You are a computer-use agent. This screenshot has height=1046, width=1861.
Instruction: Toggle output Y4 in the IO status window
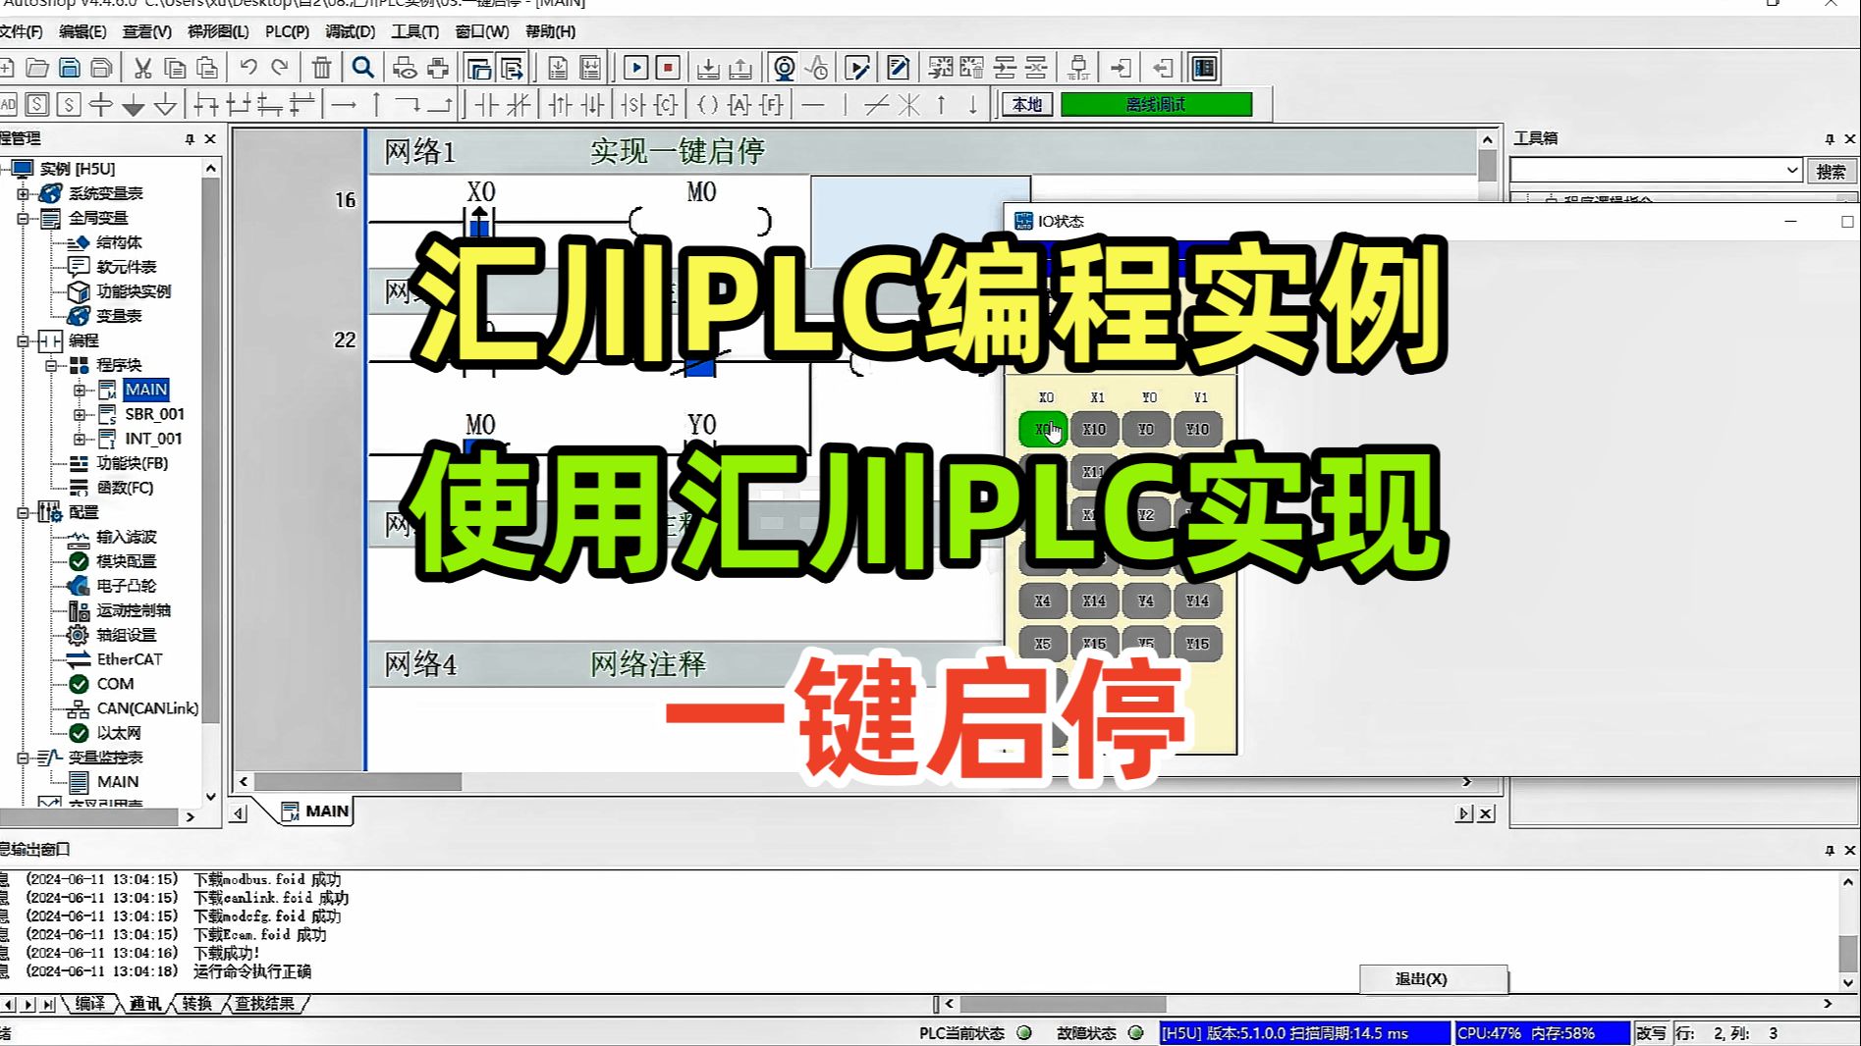[1146, 601]
